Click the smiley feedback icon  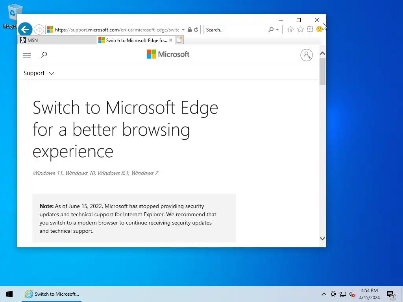click(x=320, y=29)
